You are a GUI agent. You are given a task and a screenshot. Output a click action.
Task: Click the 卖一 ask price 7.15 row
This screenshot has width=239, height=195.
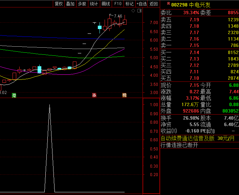[x=199, y=45]
